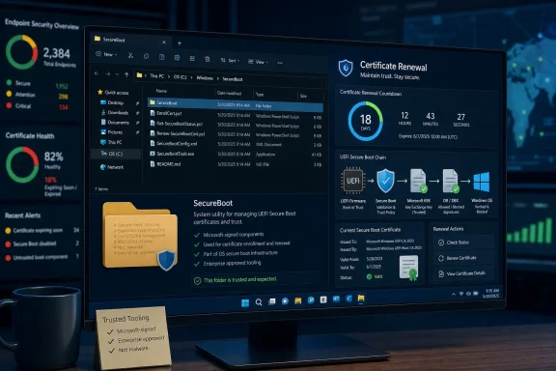The height and width of the screenshot is (371, 556).
Task: Add a new Explorer tab
Action: (x=180, y=43)
